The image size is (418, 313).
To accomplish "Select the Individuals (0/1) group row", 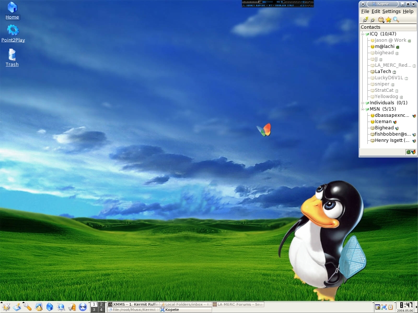I will pos(388,103).
